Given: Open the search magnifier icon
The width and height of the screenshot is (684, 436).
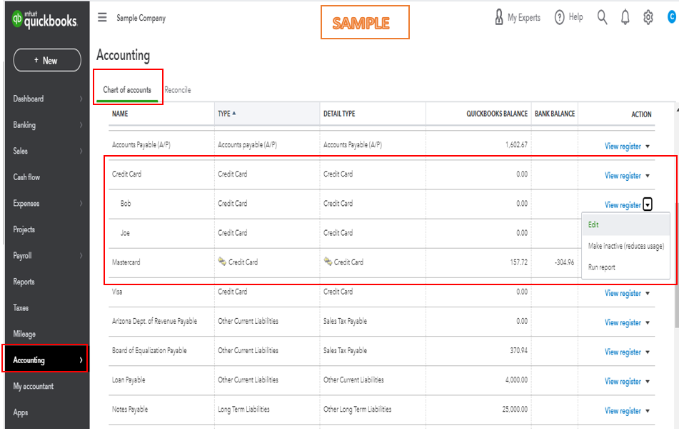Looking at the screenshot, I should pyautogui.click(x=602, y=17).
